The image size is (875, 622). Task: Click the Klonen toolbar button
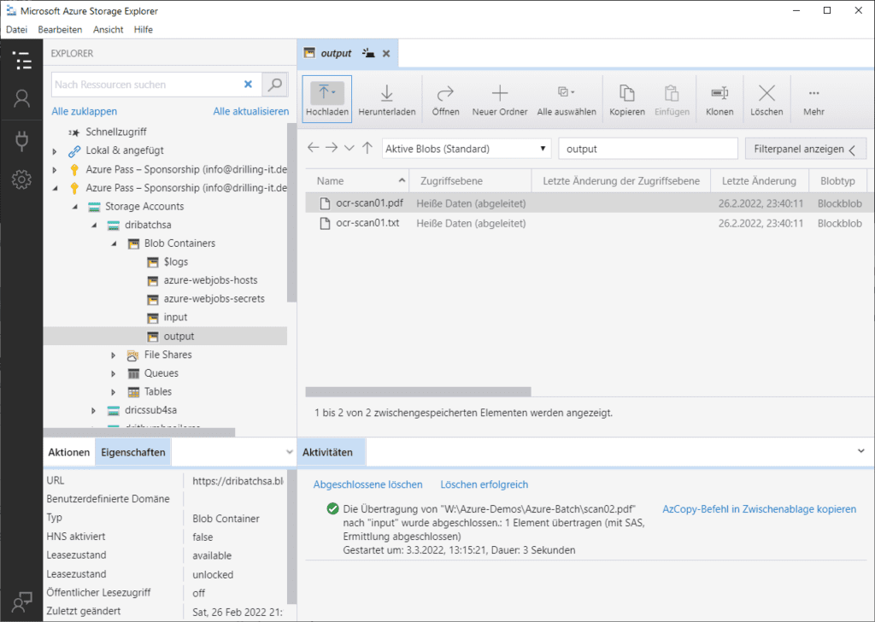click(x=719, y=99)
